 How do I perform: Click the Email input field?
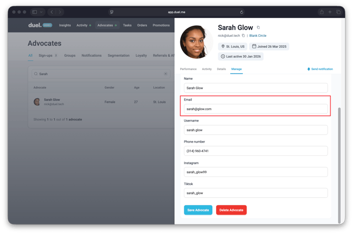[x=256, y=109]
